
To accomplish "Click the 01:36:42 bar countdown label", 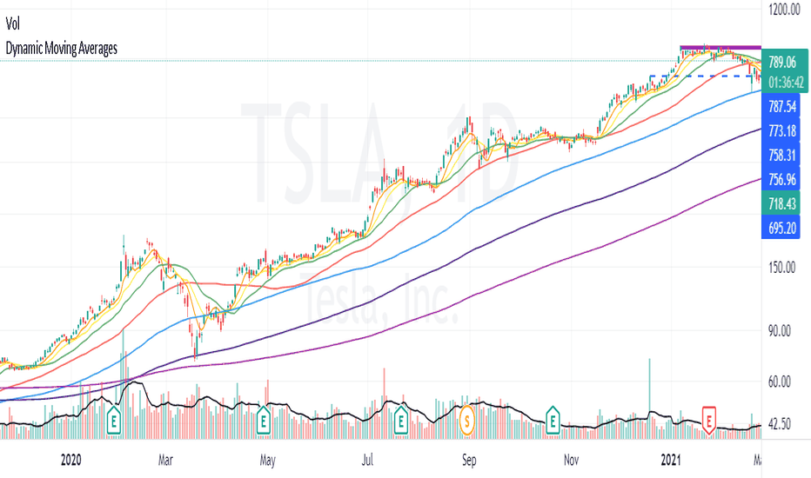I will click(x=786, y=83).
